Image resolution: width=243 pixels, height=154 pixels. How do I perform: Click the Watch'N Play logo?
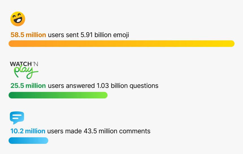[24, 70]
